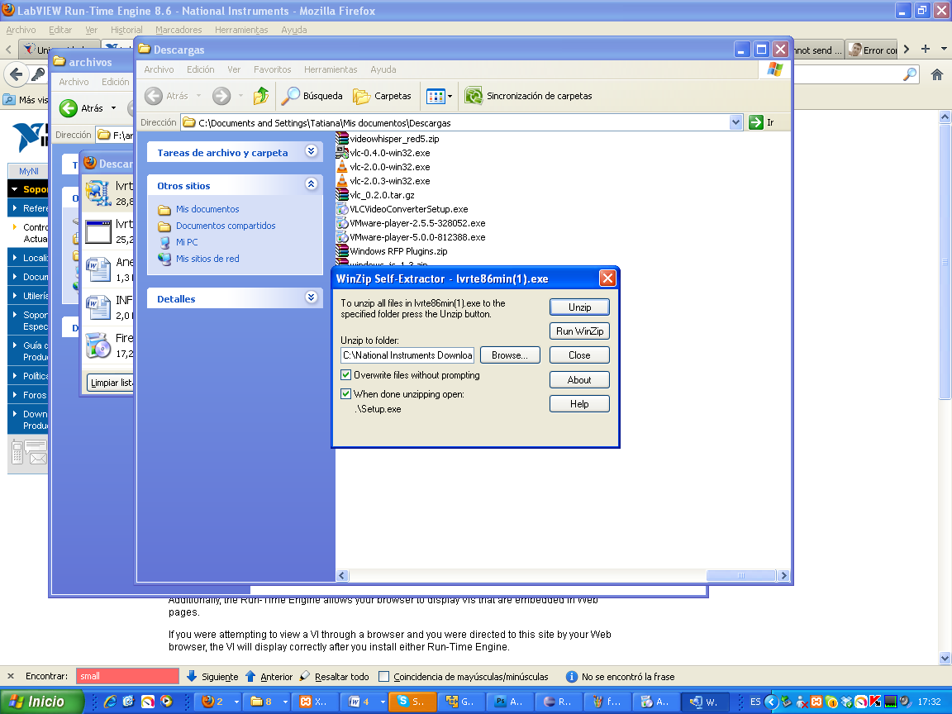Click Internet Explorer quick launch icon
The image size is (952, 714).
click(x=111, y=702)
